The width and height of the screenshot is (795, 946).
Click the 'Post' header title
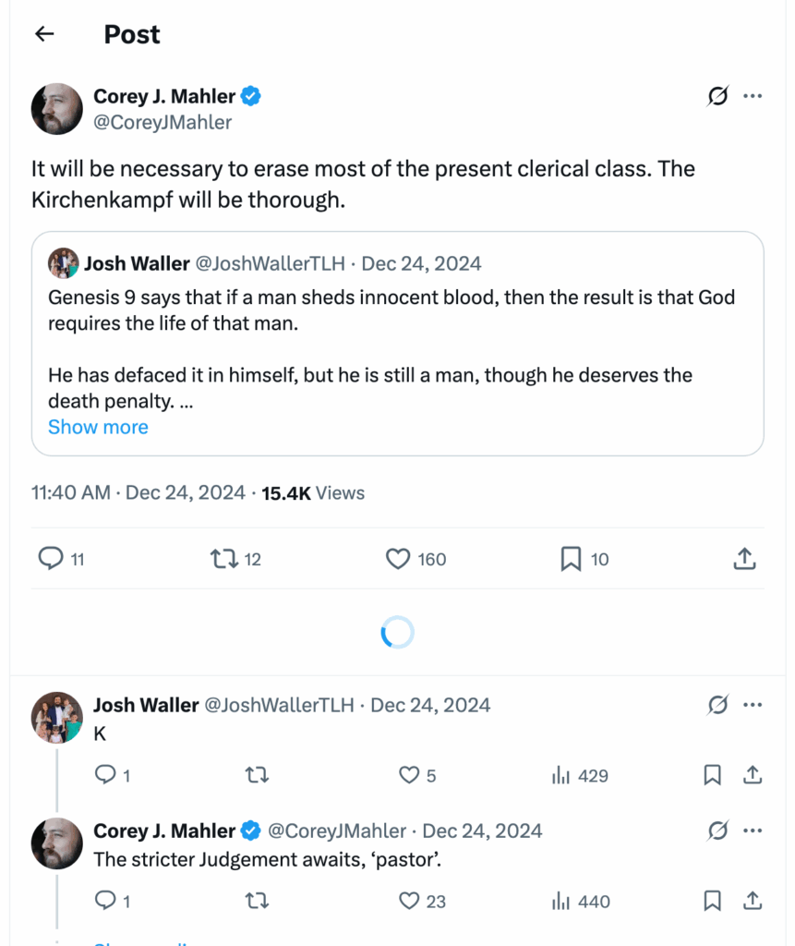pos(132,34)
